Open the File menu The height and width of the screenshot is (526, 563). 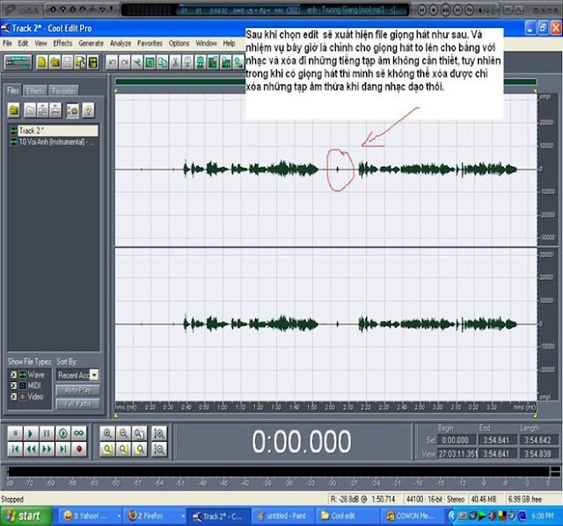(x=7, y=43)
